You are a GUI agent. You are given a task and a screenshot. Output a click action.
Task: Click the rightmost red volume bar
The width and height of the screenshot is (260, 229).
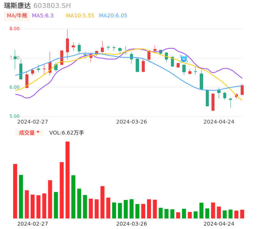coord(242,214)
